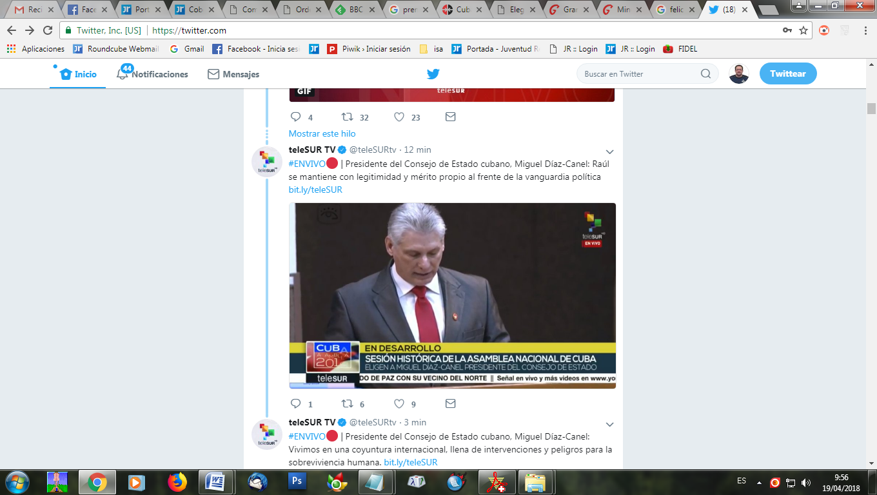877x495 pixels.
Task: Reply to the GIF tweet with 4 replies
Action: [296, 117]
